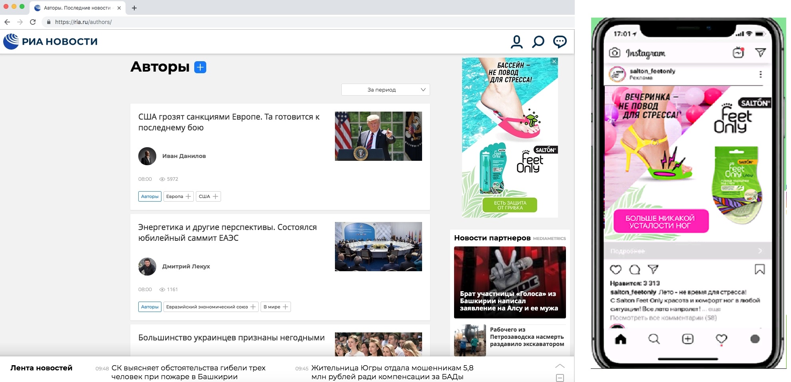
Task: Click the Trump article thumbnail
Action: [x=379, y=136]
